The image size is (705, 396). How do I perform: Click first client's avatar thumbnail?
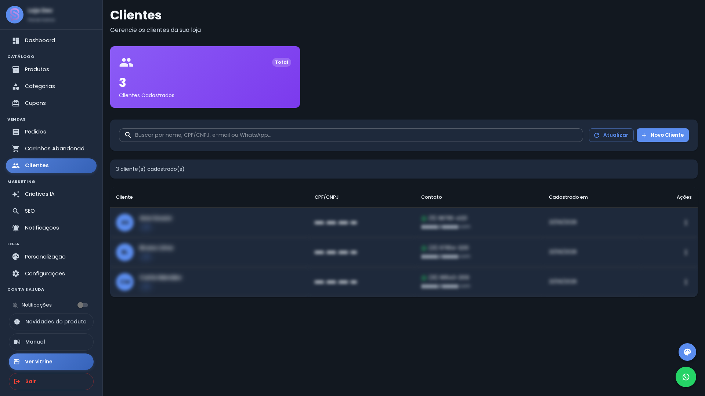click(x=125, y=223)
